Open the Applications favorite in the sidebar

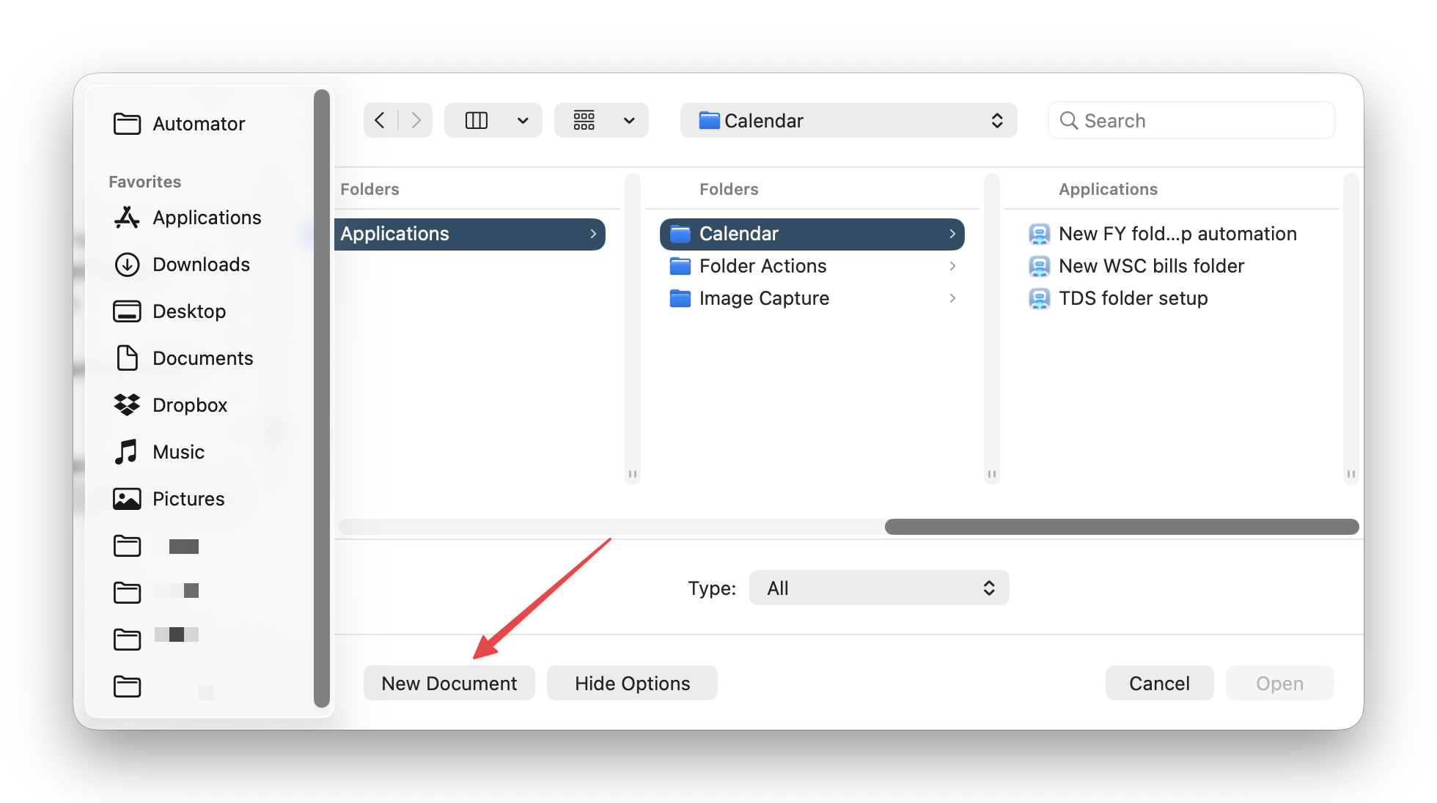pos(206,217)
